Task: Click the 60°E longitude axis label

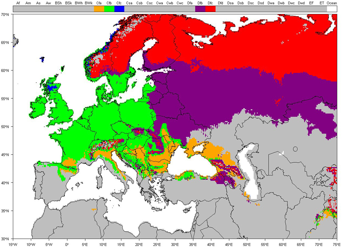Action: tap(283, 244)
